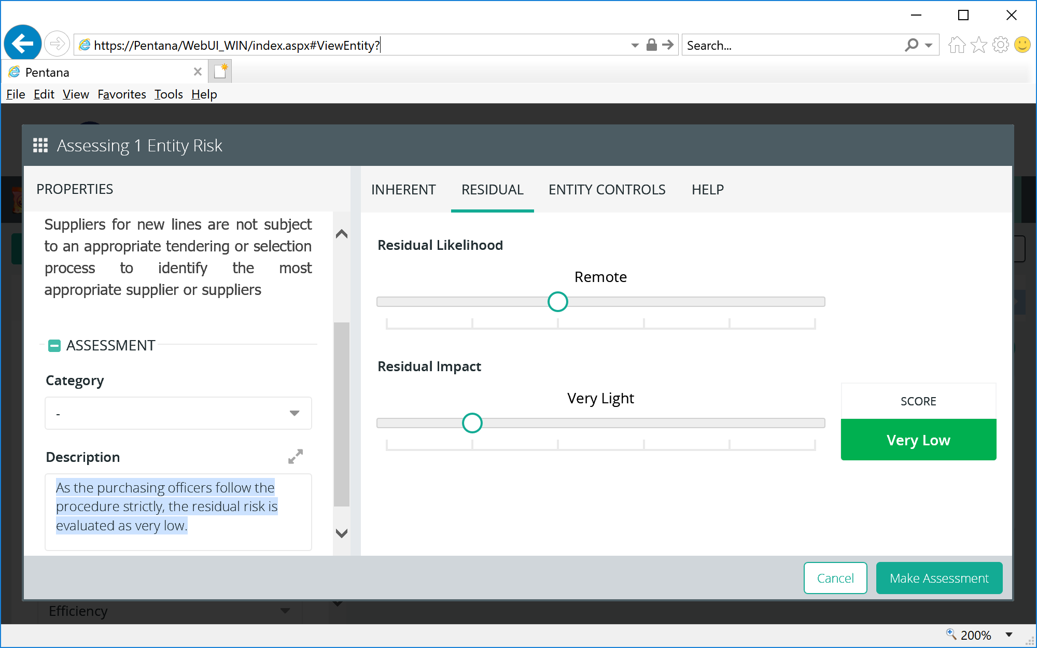The height and width of the screenshot is (648, 1037).
Task: Click the Make Assessment button
Action: (938, 578)
